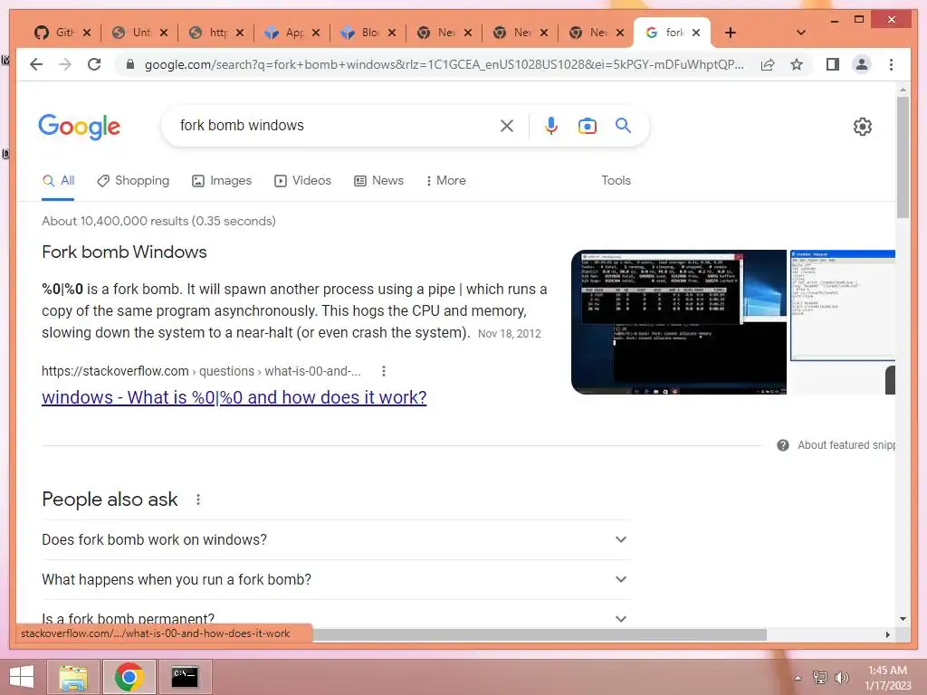Click Chrome icon in taskbar
Image resolution: width=927 pixels, height=695 pixels.
(129, 677)
